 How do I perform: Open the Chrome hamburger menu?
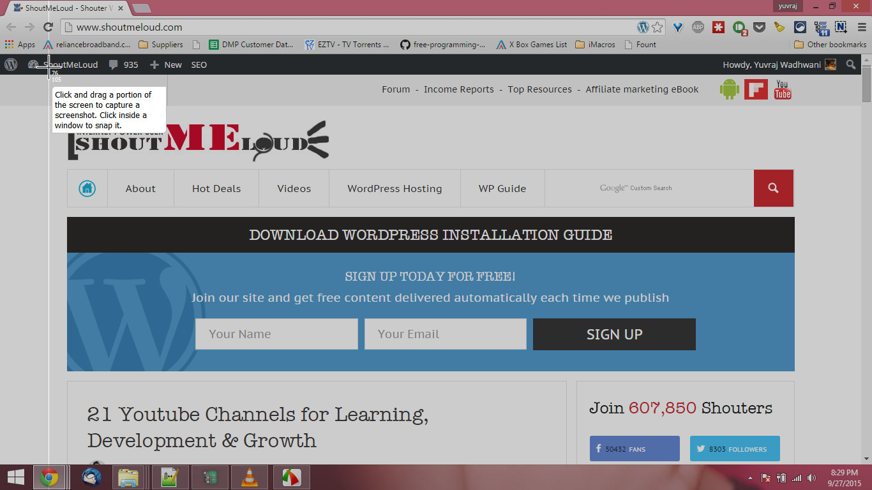[861, 27]
